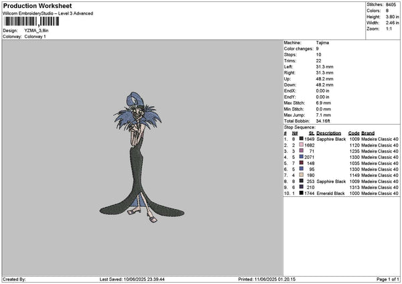This screenshot has width=402, height=284.
Task: Select the stop 1 Sapphire Black color swatch
Action: tap(301, 139)
